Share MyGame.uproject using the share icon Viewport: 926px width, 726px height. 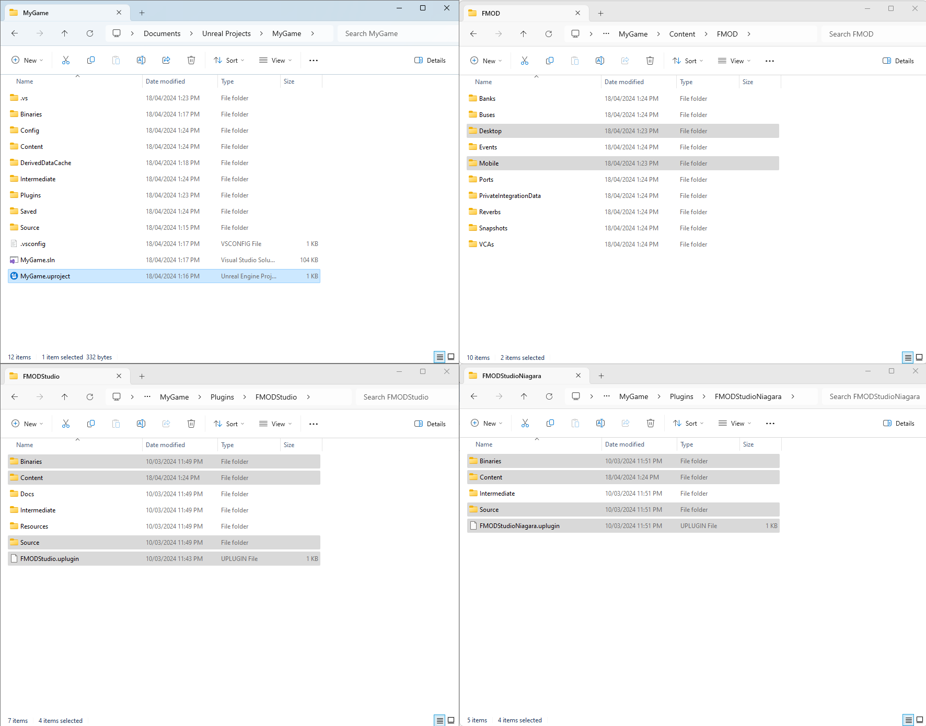click(166, 60)
